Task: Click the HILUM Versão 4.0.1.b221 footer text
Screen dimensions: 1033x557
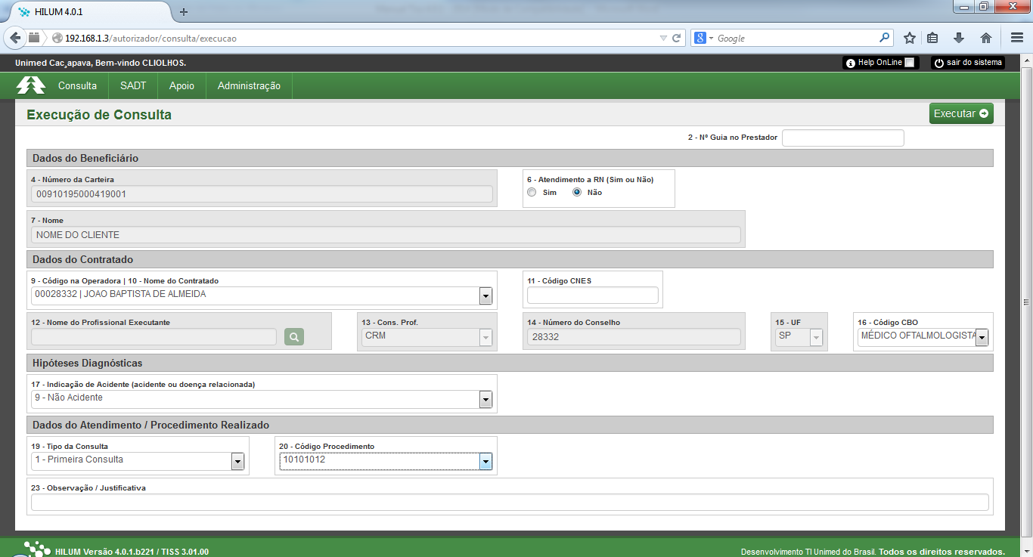Action: 132,552
